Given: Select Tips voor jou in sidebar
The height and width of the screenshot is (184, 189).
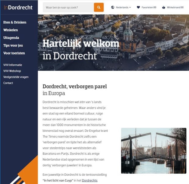Looking at the screenshot, I should (x=13, y=45).
